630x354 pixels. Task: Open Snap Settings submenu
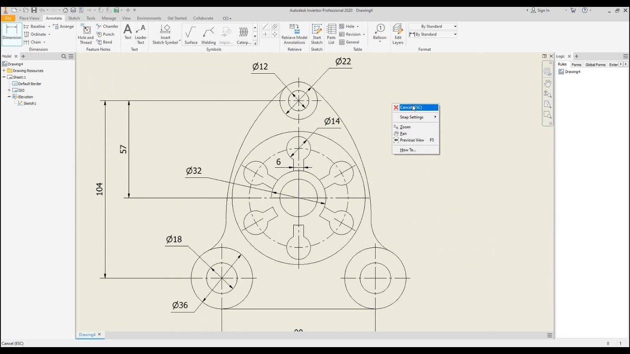pyautogui.click(x=415, y=117)
